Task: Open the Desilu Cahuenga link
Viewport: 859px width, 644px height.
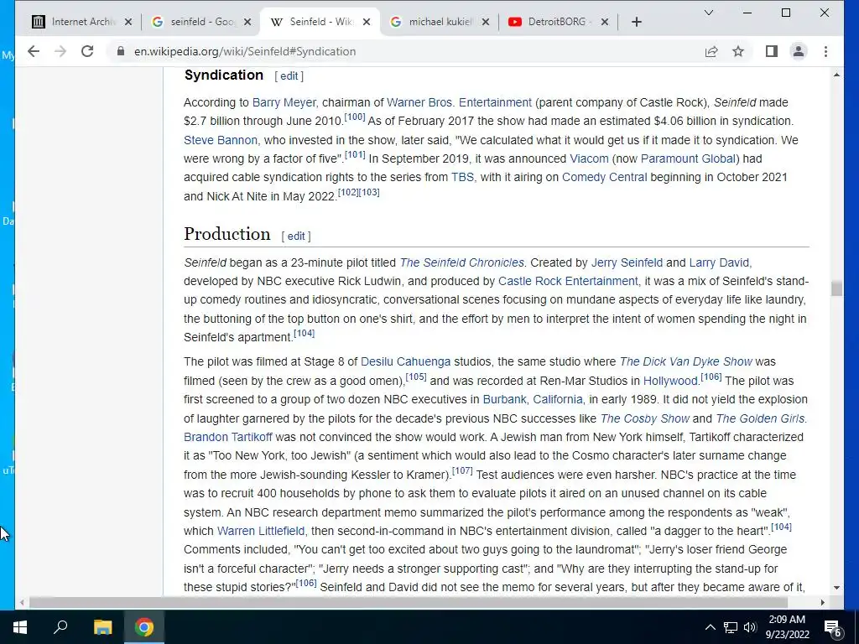Action: point(405,362)
